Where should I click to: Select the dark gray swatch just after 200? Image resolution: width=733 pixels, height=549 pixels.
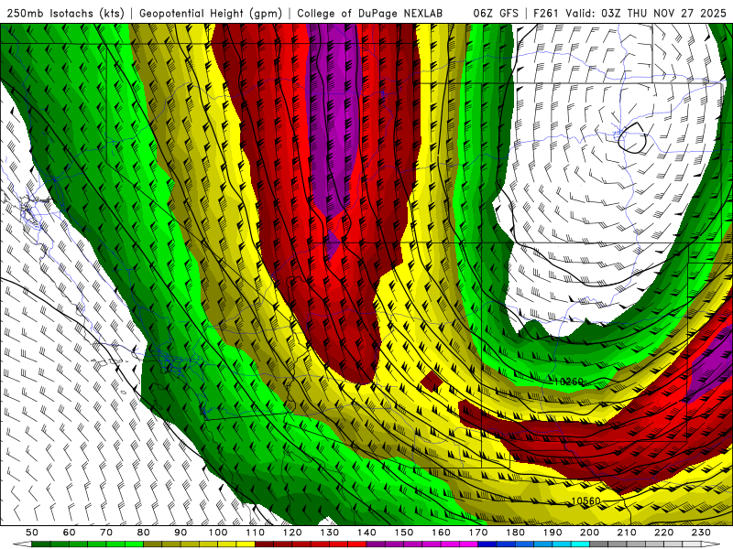(599, 544)
